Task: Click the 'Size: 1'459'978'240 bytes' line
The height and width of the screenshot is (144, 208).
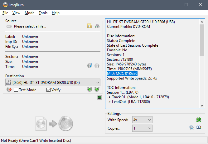Action: tap(127, 64)
